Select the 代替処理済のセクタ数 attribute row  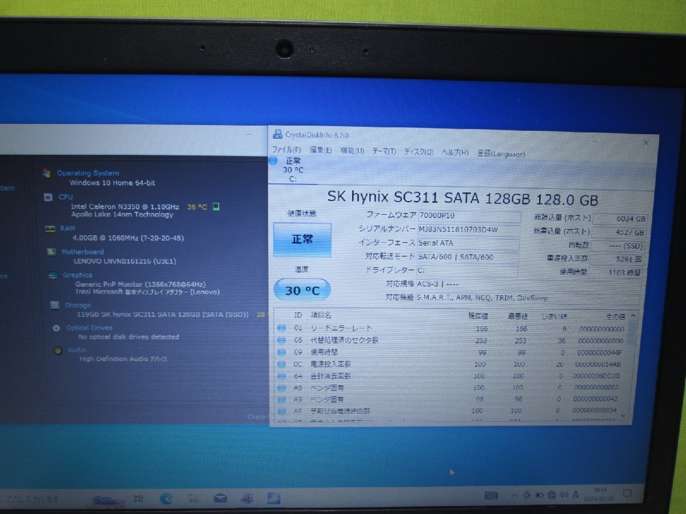tap(452, 340)
